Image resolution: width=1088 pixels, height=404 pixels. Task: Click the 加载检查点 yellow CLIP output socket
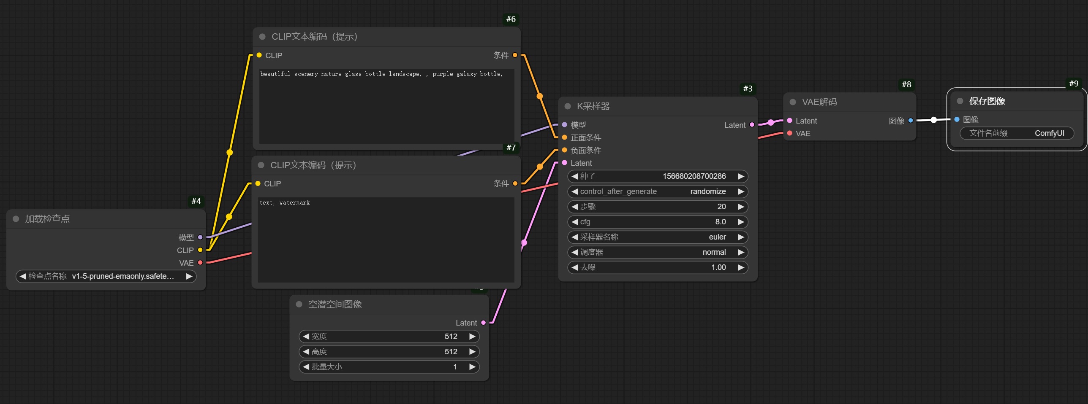click(200, 250)
